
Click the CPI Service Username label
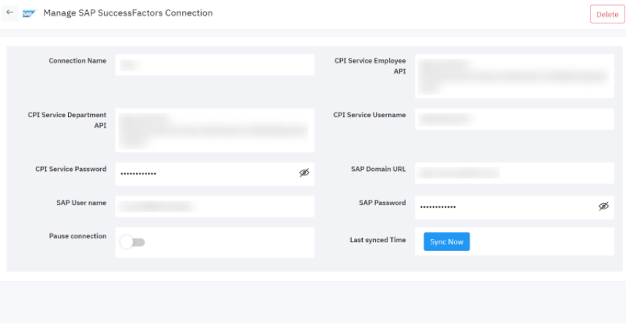pos(370,115)
